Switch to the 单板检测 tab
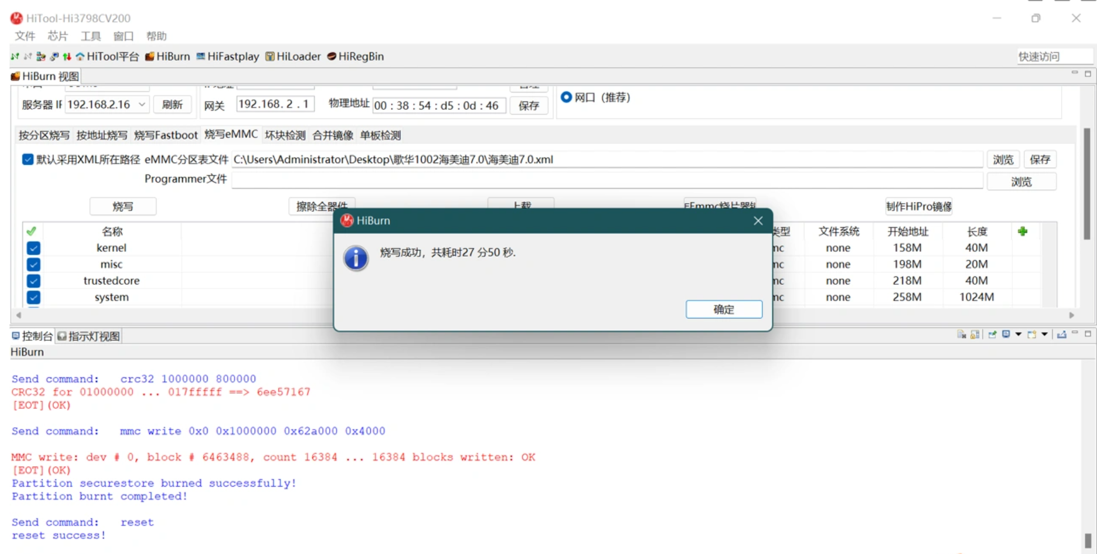 click(381, 135)
